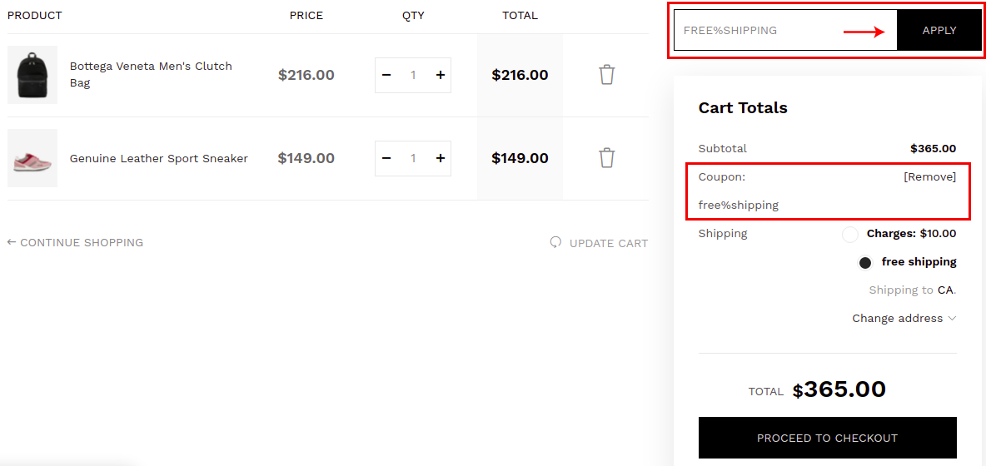The width and height of the screenshot is (986, 466).
Task: Proceed to Checkout
Action: 827,438
